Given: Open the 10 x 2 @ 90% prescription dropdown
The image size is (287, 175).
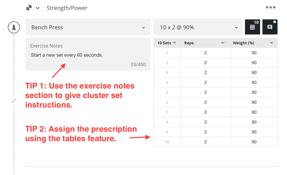Looking at the screenshot, I should pos(198,27).
